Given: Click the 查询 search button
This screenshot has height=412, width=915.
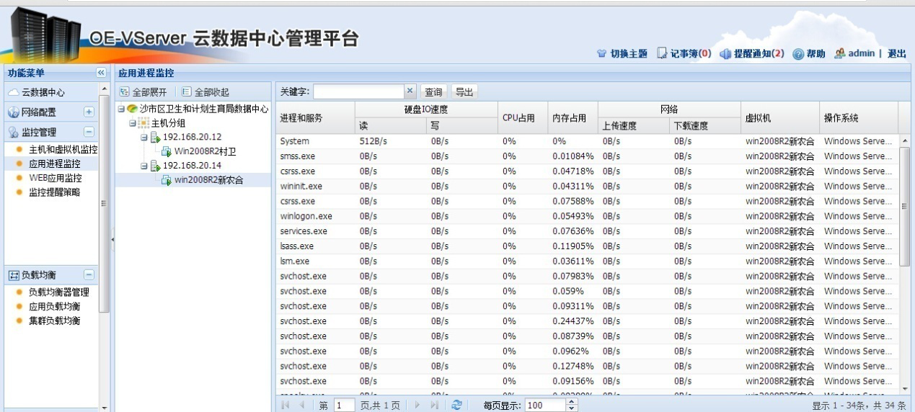Looking at the screenshot, I should coord(433,92).
